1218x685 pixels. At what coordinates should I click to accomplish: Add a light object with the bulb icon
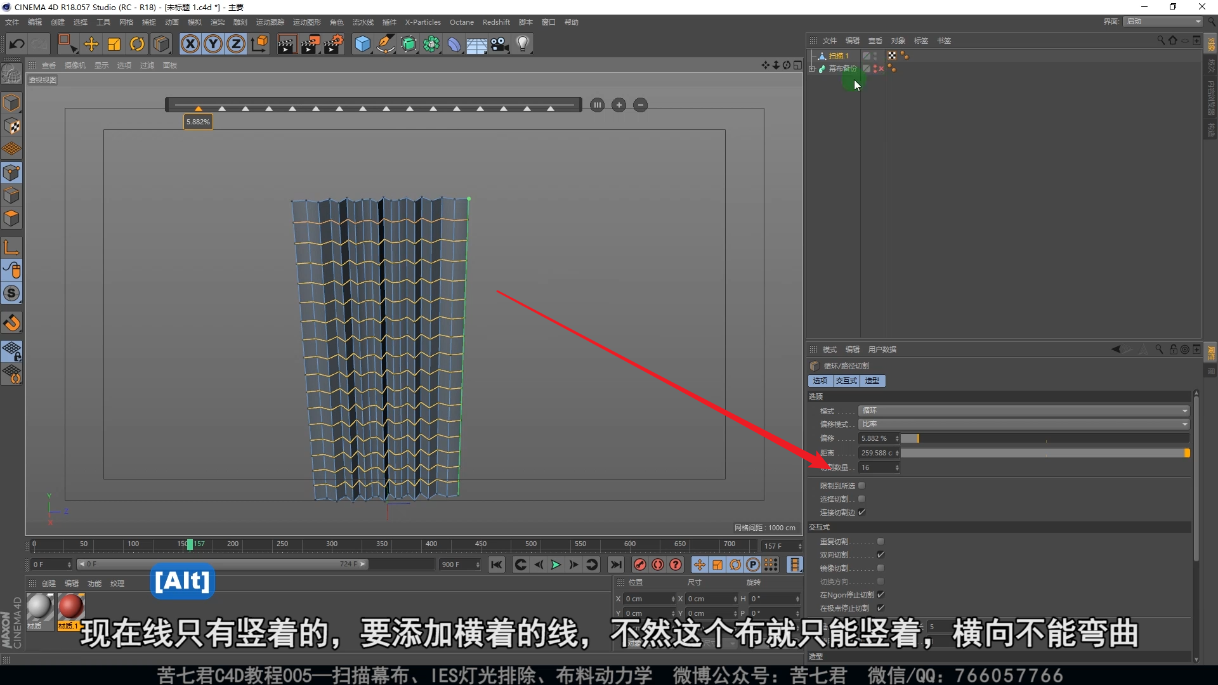523,44
